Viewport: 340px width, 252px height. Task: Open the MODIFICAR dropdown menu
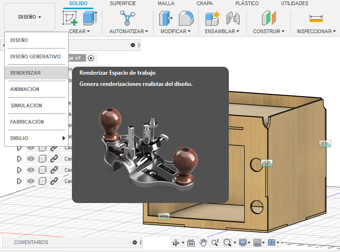[176, 31]
